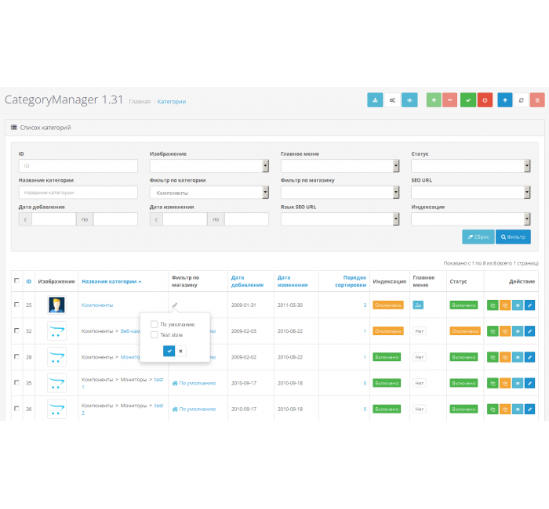Tick the Test store checkbox in popup
The width and height of the screenshot is (549, 509).
pyautogui.click(x=154, y=334)
